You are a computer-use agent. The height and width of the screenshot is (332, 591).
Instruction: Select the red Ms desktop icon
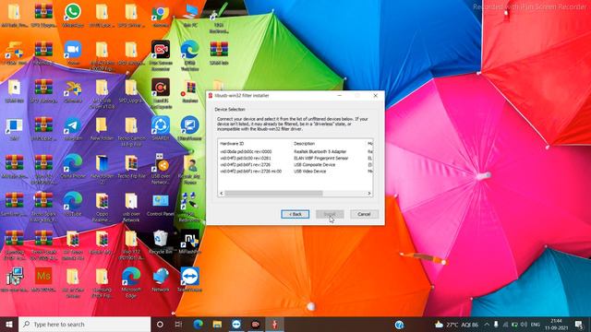[x=43, y=279]
